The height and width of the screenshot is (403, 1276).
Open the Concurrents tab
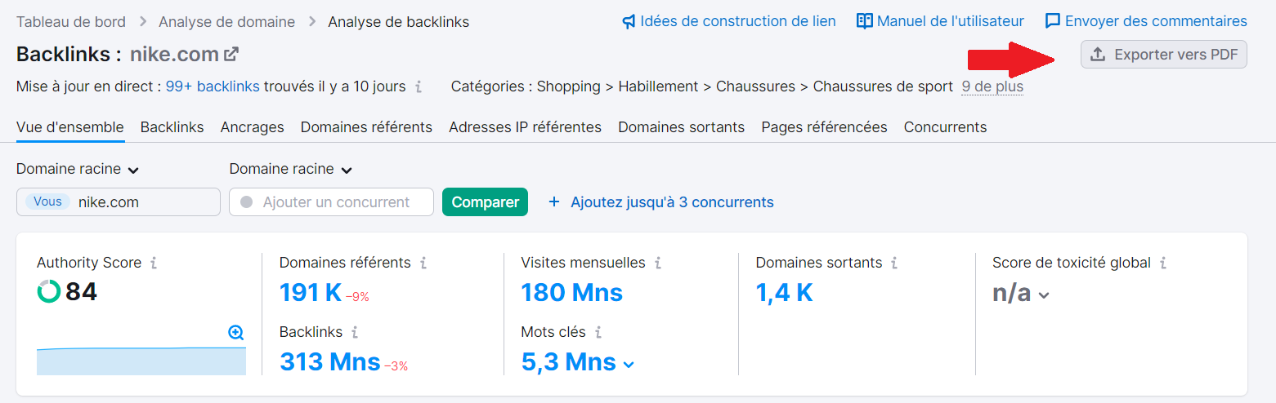pyautogui.click(x=945, y=127)
